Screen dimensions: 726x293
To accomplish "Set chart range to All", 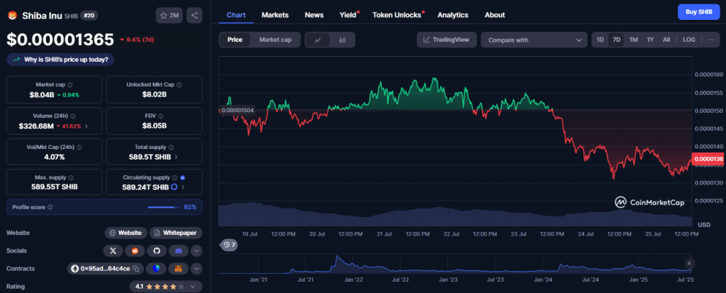I will point(666,40).
